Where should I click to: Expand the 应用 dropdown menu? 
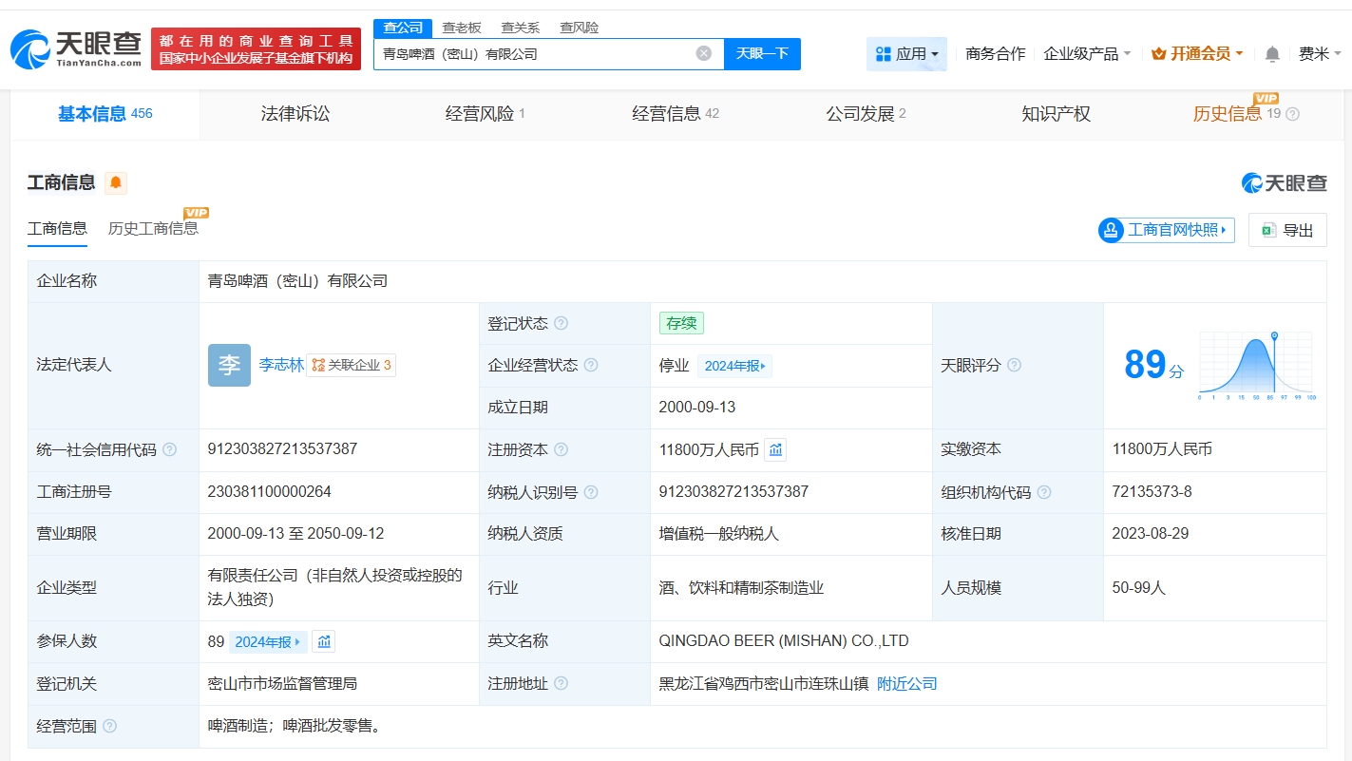coord(906,54)
